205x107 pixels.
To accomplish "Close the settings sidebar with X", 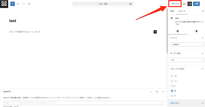I will (203, 11).
